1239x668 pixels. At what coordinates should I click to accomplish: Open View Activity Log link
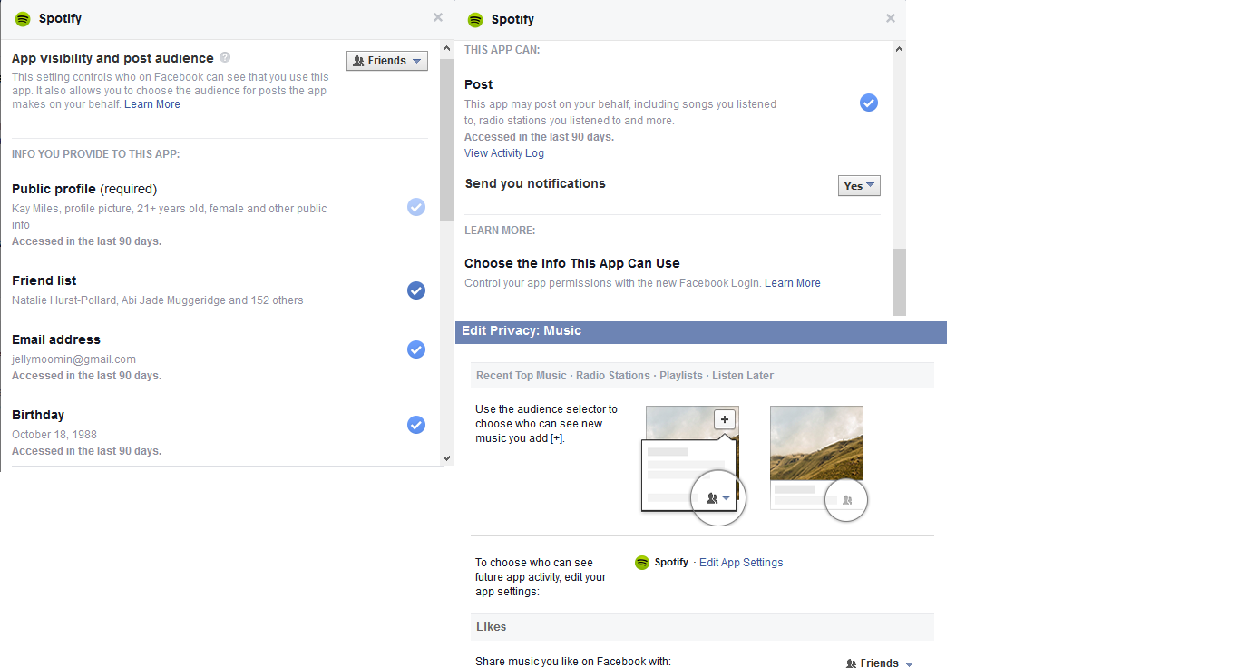click(x=504, y=153)
